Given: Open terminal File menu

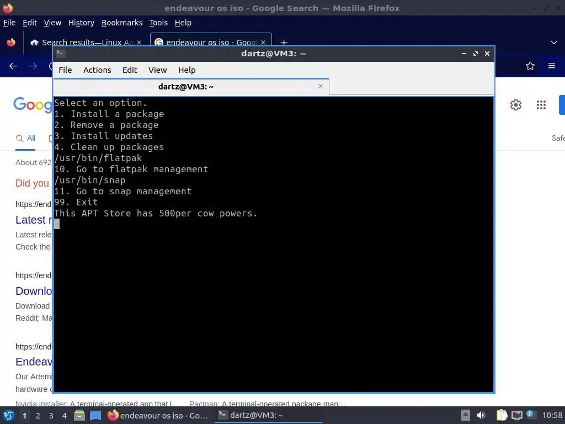Looking at the screenshot, I should [65, 70].
